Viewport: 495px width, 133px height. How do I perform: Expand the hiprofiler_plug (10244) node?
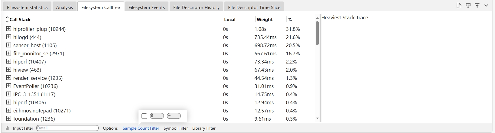click(8, 29)
